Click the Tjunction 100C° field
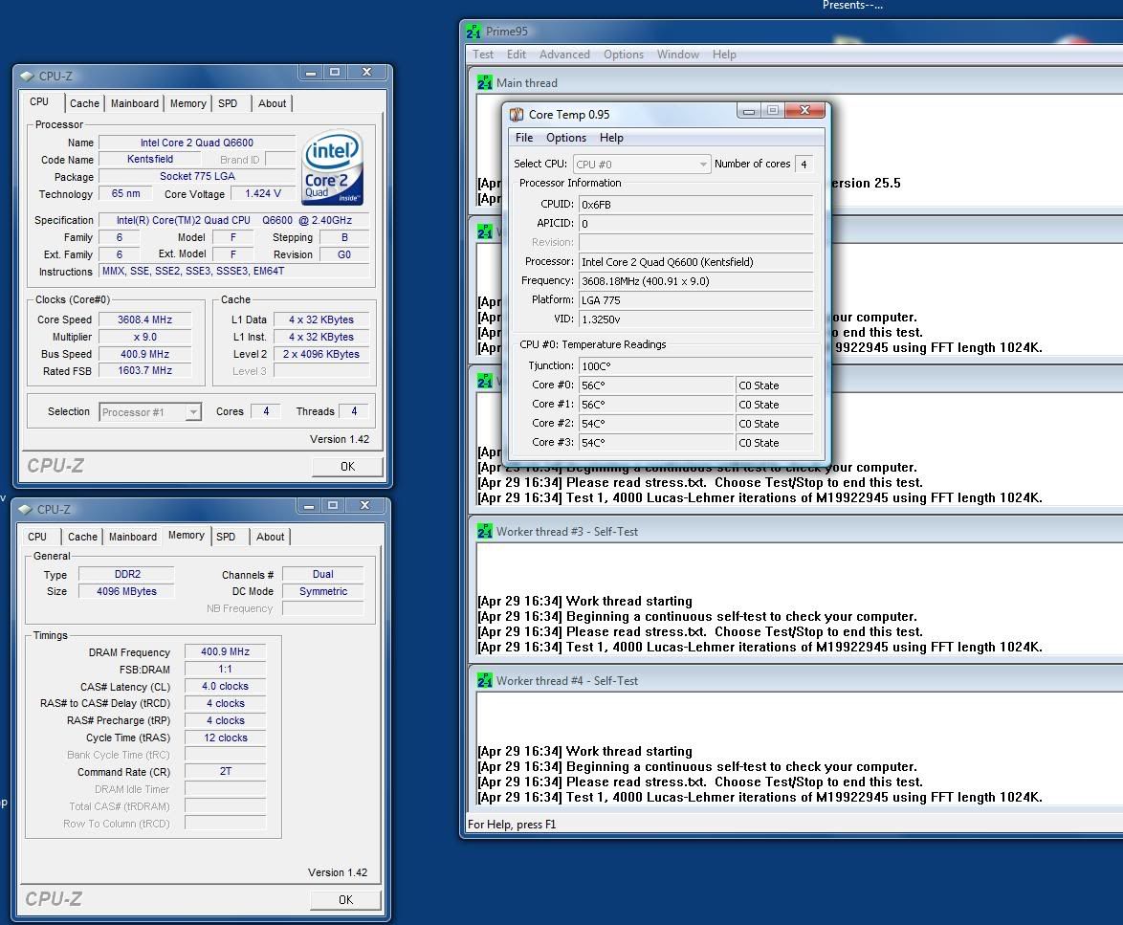Viewport: 1123px width, 925px height. click(x=695, y=365)
